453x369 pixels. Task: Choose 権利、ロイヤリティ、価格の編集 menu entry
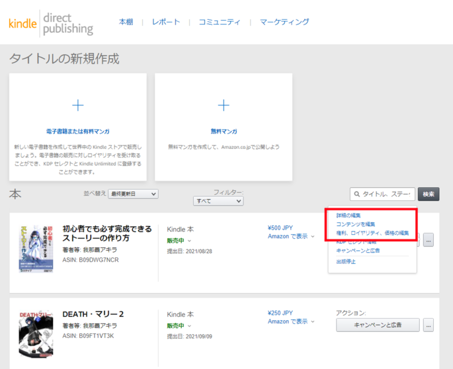[373, 233]
